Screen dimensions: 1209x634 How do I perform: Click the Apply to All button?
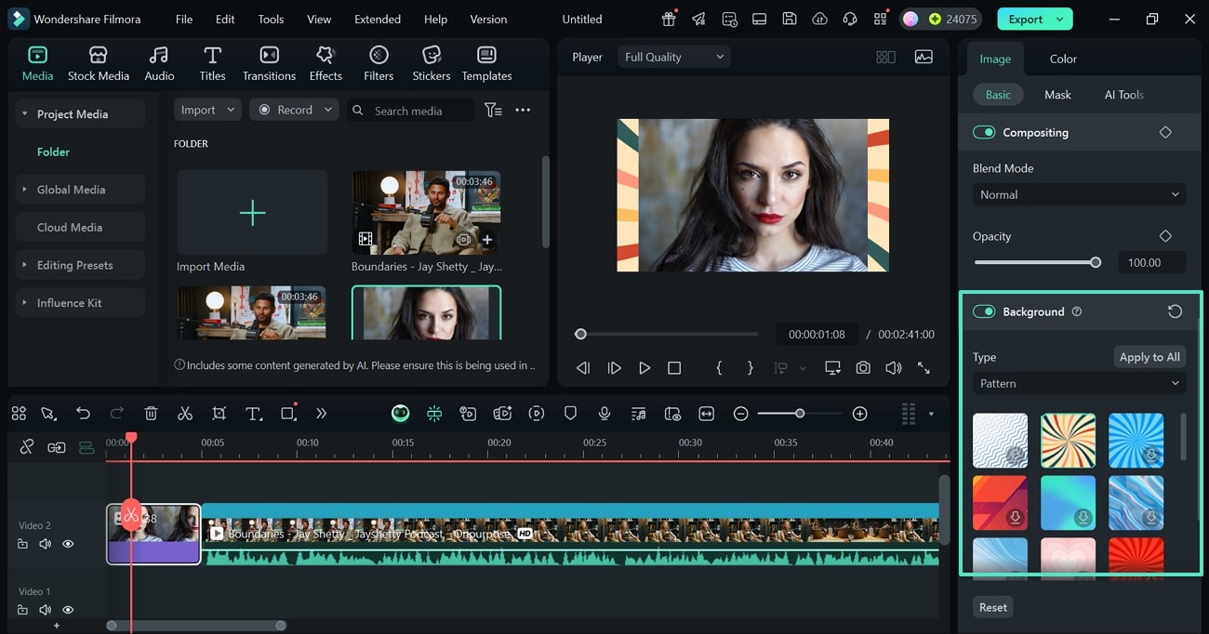1149,357
